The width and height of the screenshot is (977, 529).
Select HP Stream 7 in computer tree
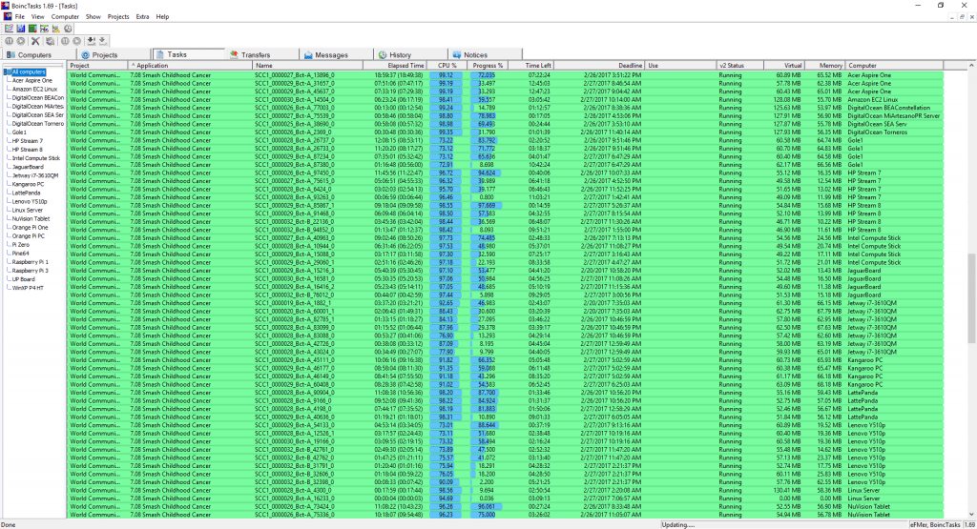(x=28, y=141)
